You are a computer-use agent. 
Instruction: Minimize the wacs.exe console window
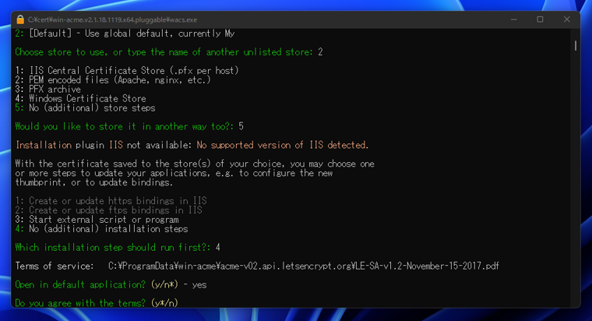[x=514, y=19]
